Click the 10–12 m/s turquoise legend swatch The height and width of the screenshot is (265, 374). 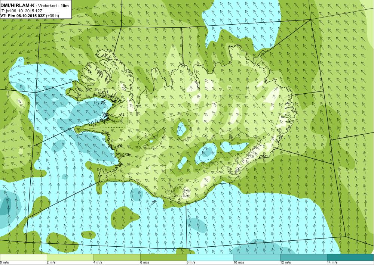[x=257, y=258]
